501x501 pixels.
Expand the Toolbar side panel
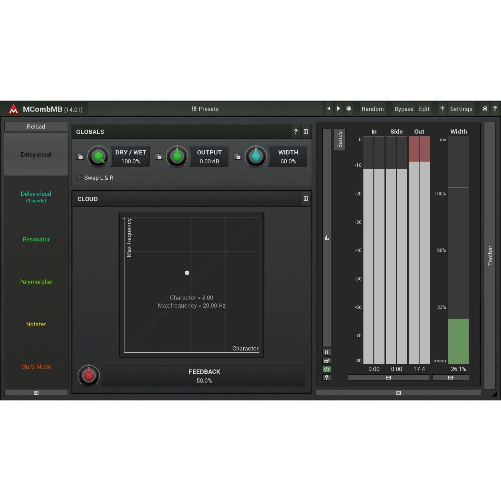(490, 256)
